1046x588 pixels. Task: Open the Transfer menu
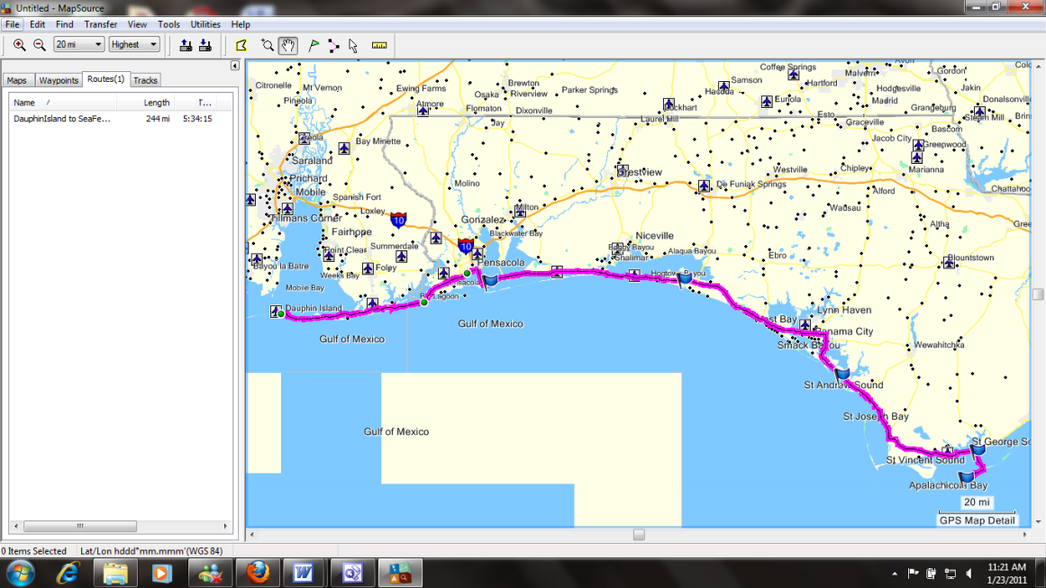pyautogui.click(x=101, y=24)
